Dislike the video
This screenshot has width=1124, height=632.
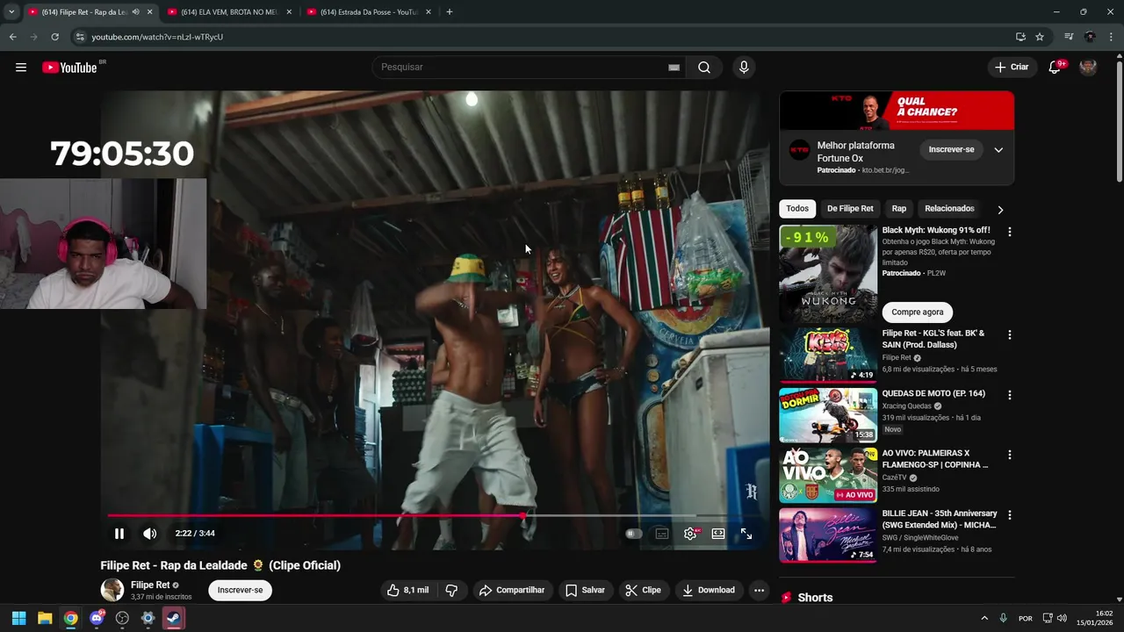tap(451, 590)
